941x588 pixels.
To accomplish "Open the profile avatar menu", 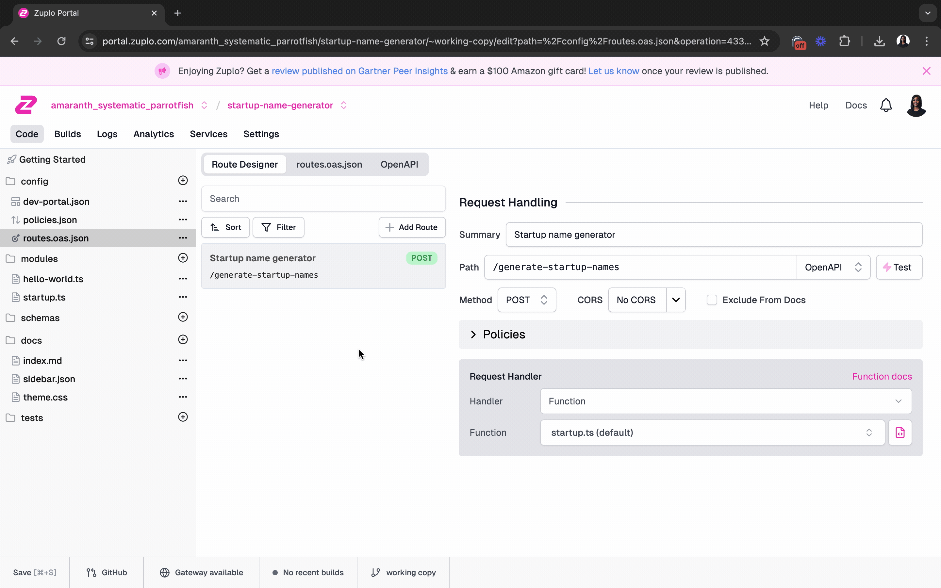I will click(x=916, y=105).
